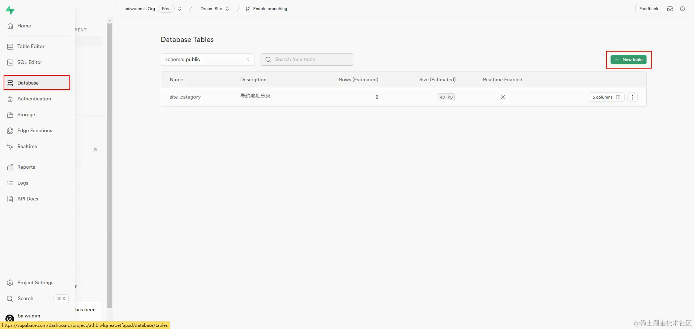Click the Storage sidebar icon
Screen dimensions: 694x329
point(10,115)
